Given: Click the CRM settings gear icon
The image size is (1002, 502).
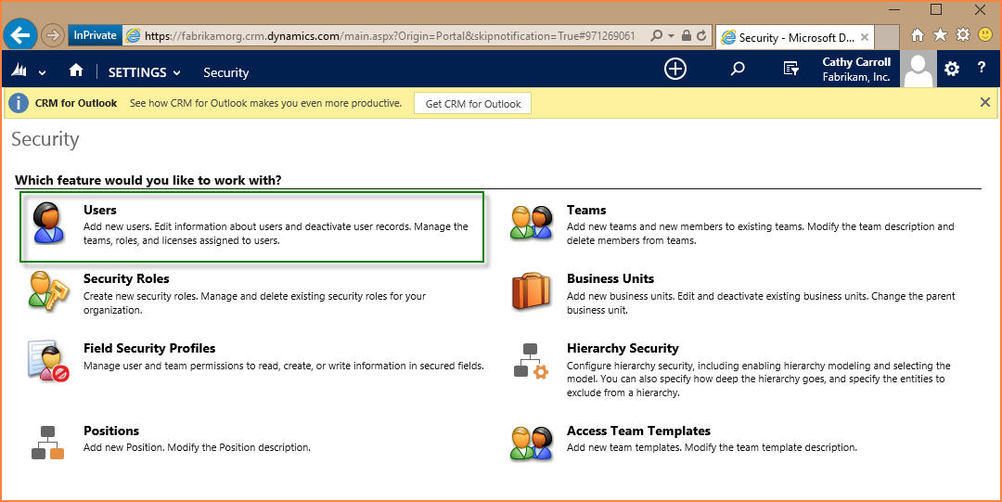Looking at the screenshot, I should (x=952, y=69).
